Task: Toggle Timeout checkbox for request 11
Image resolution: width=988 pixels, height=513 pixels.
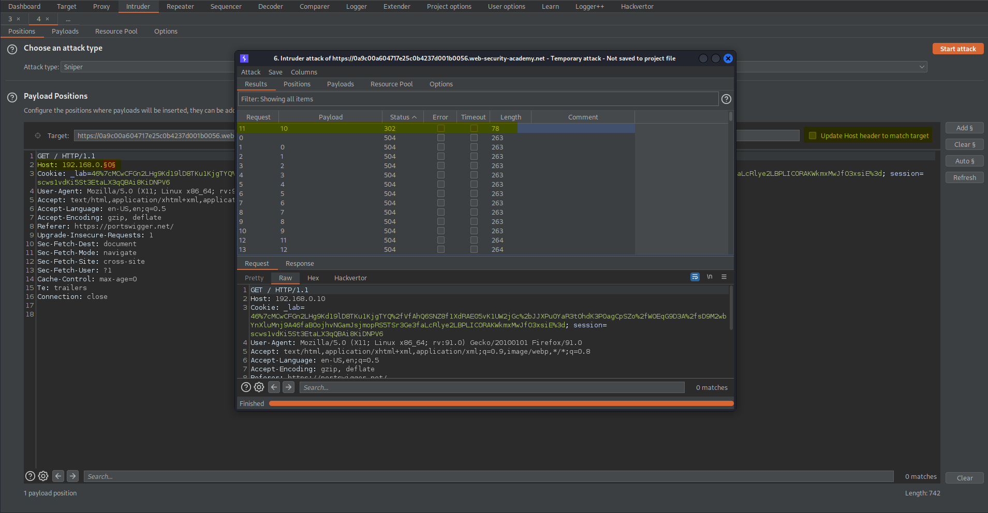Action: click(x=474, y=129)
